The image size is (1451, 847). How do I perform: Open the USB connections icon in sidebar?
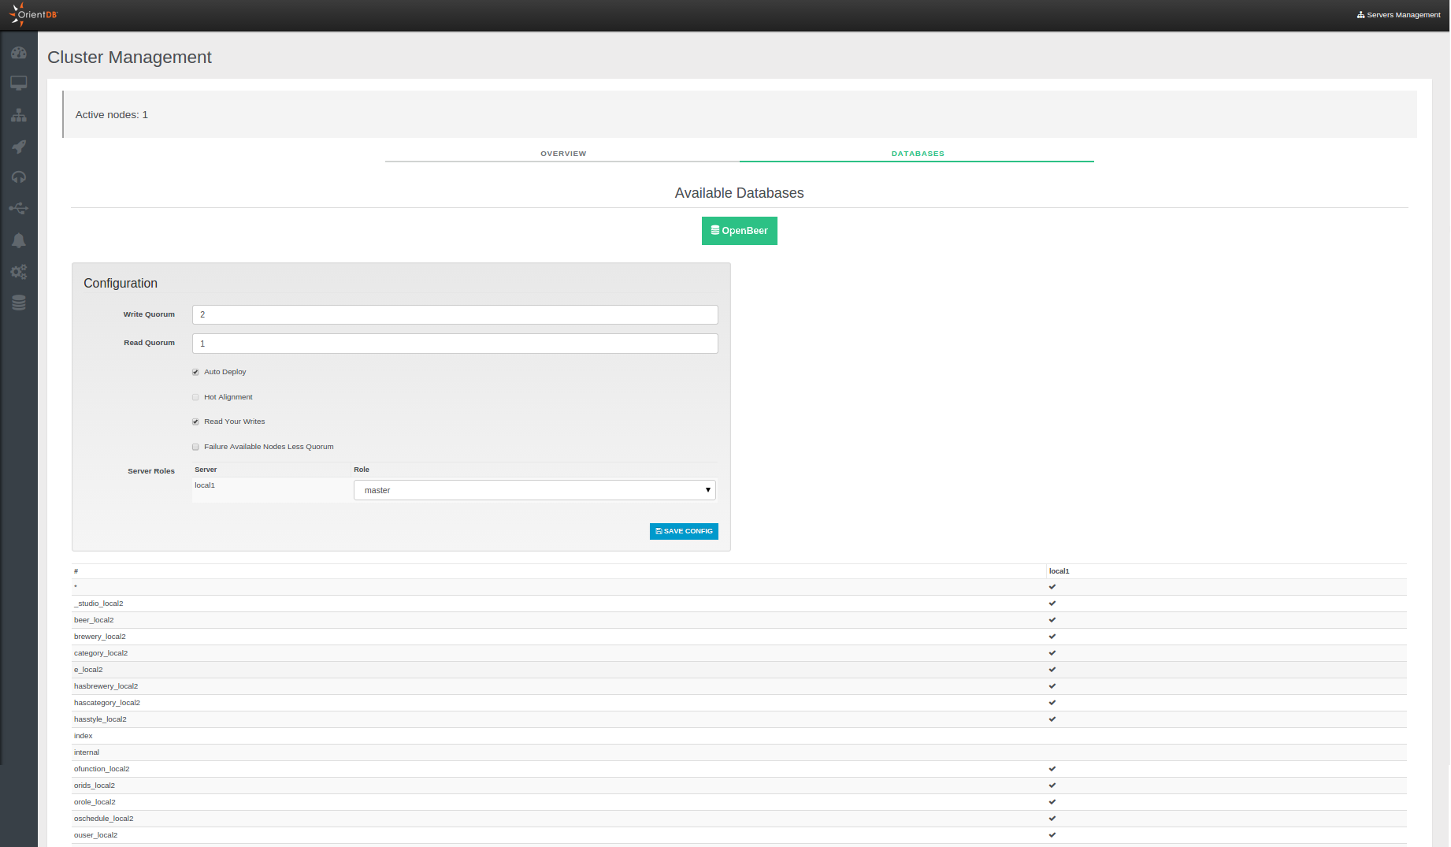point(19,209)
